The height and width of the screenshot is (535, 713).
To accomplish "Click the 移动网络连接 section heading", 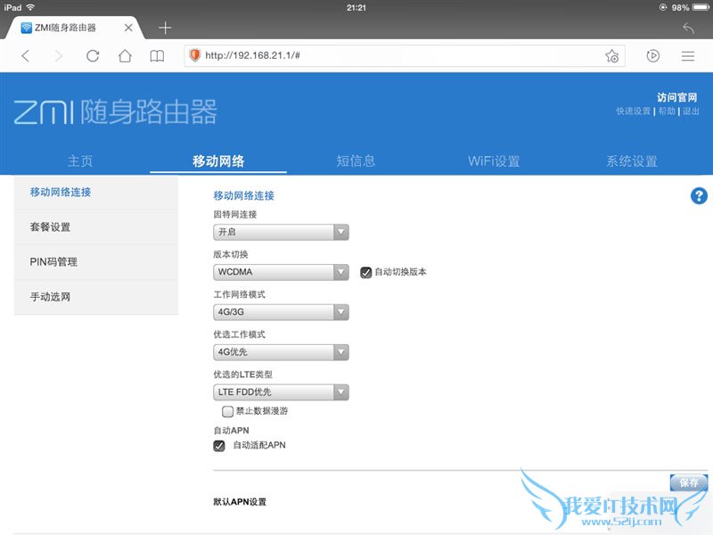I will [243, 195].
